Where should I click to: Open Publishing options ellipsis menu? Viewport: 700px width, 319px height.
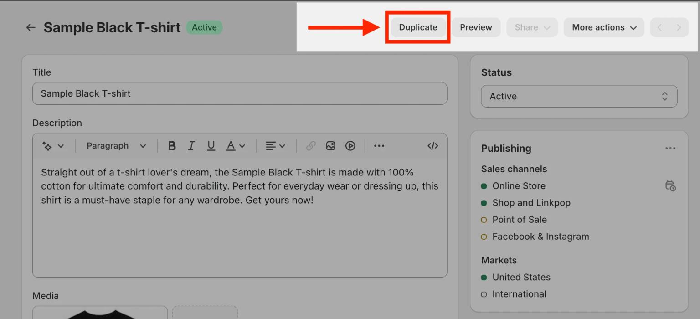670,149
